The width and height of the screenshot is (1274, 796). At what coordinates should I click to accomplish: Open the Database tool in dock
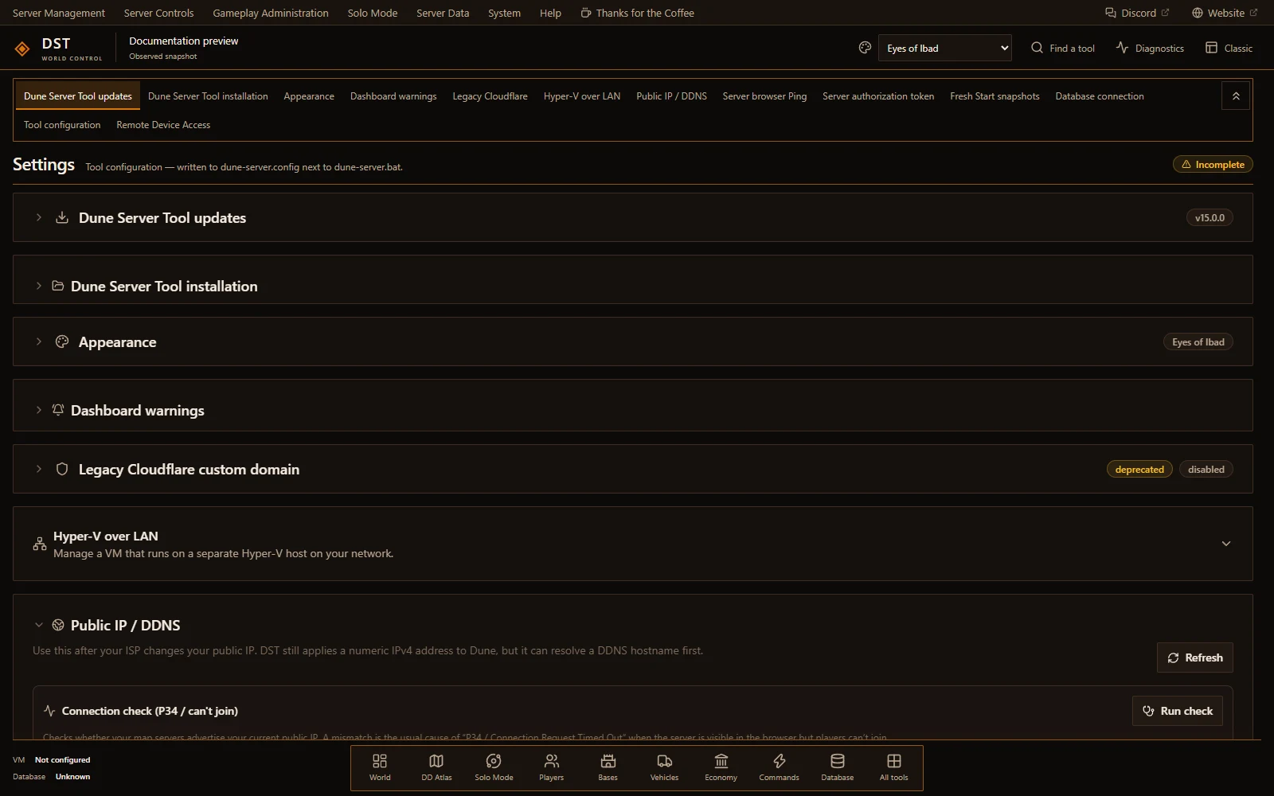[837, 767]
